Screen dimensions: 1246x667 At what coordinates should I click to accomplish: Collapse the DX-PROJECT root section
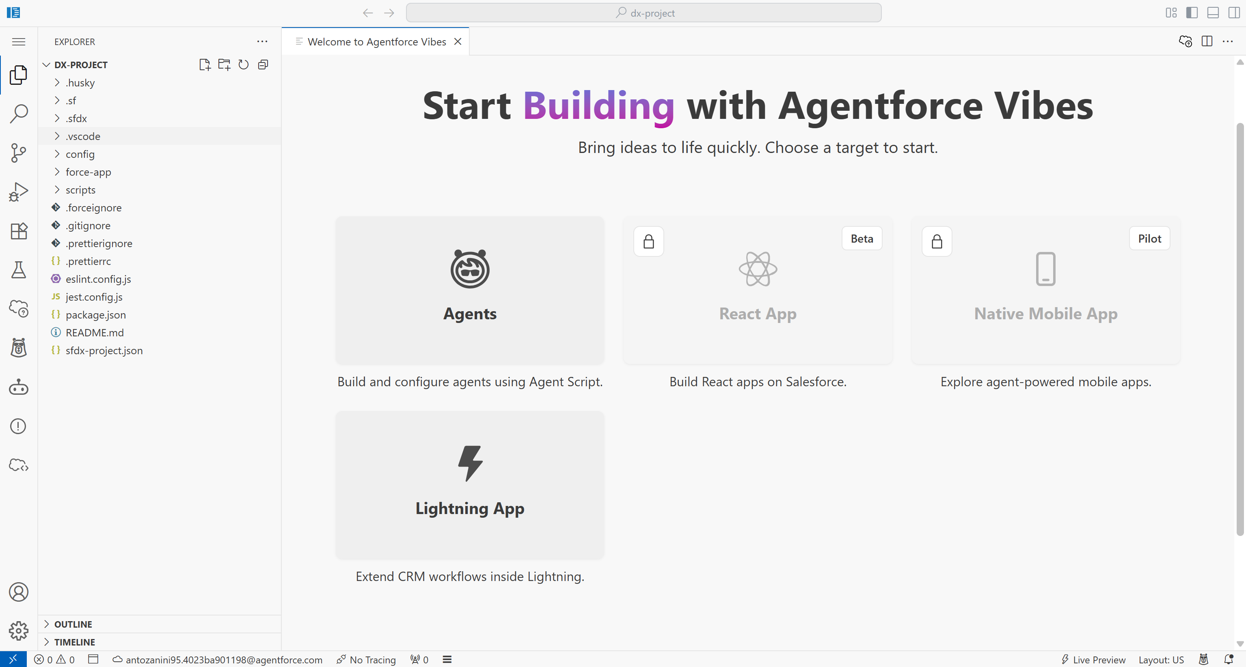(x=81, y=65)
